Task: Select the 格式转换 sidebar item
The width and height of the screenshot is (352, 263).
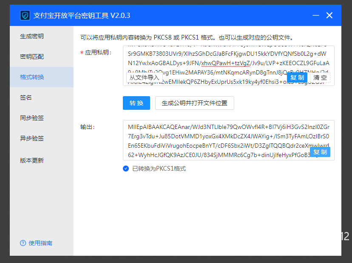Action: click(x=32, y=77)
